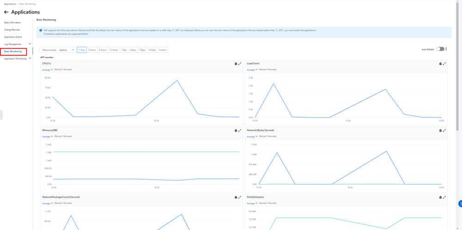
Task: Open more options dots beside Auto Refresh
Action: (x=446, y=49)
